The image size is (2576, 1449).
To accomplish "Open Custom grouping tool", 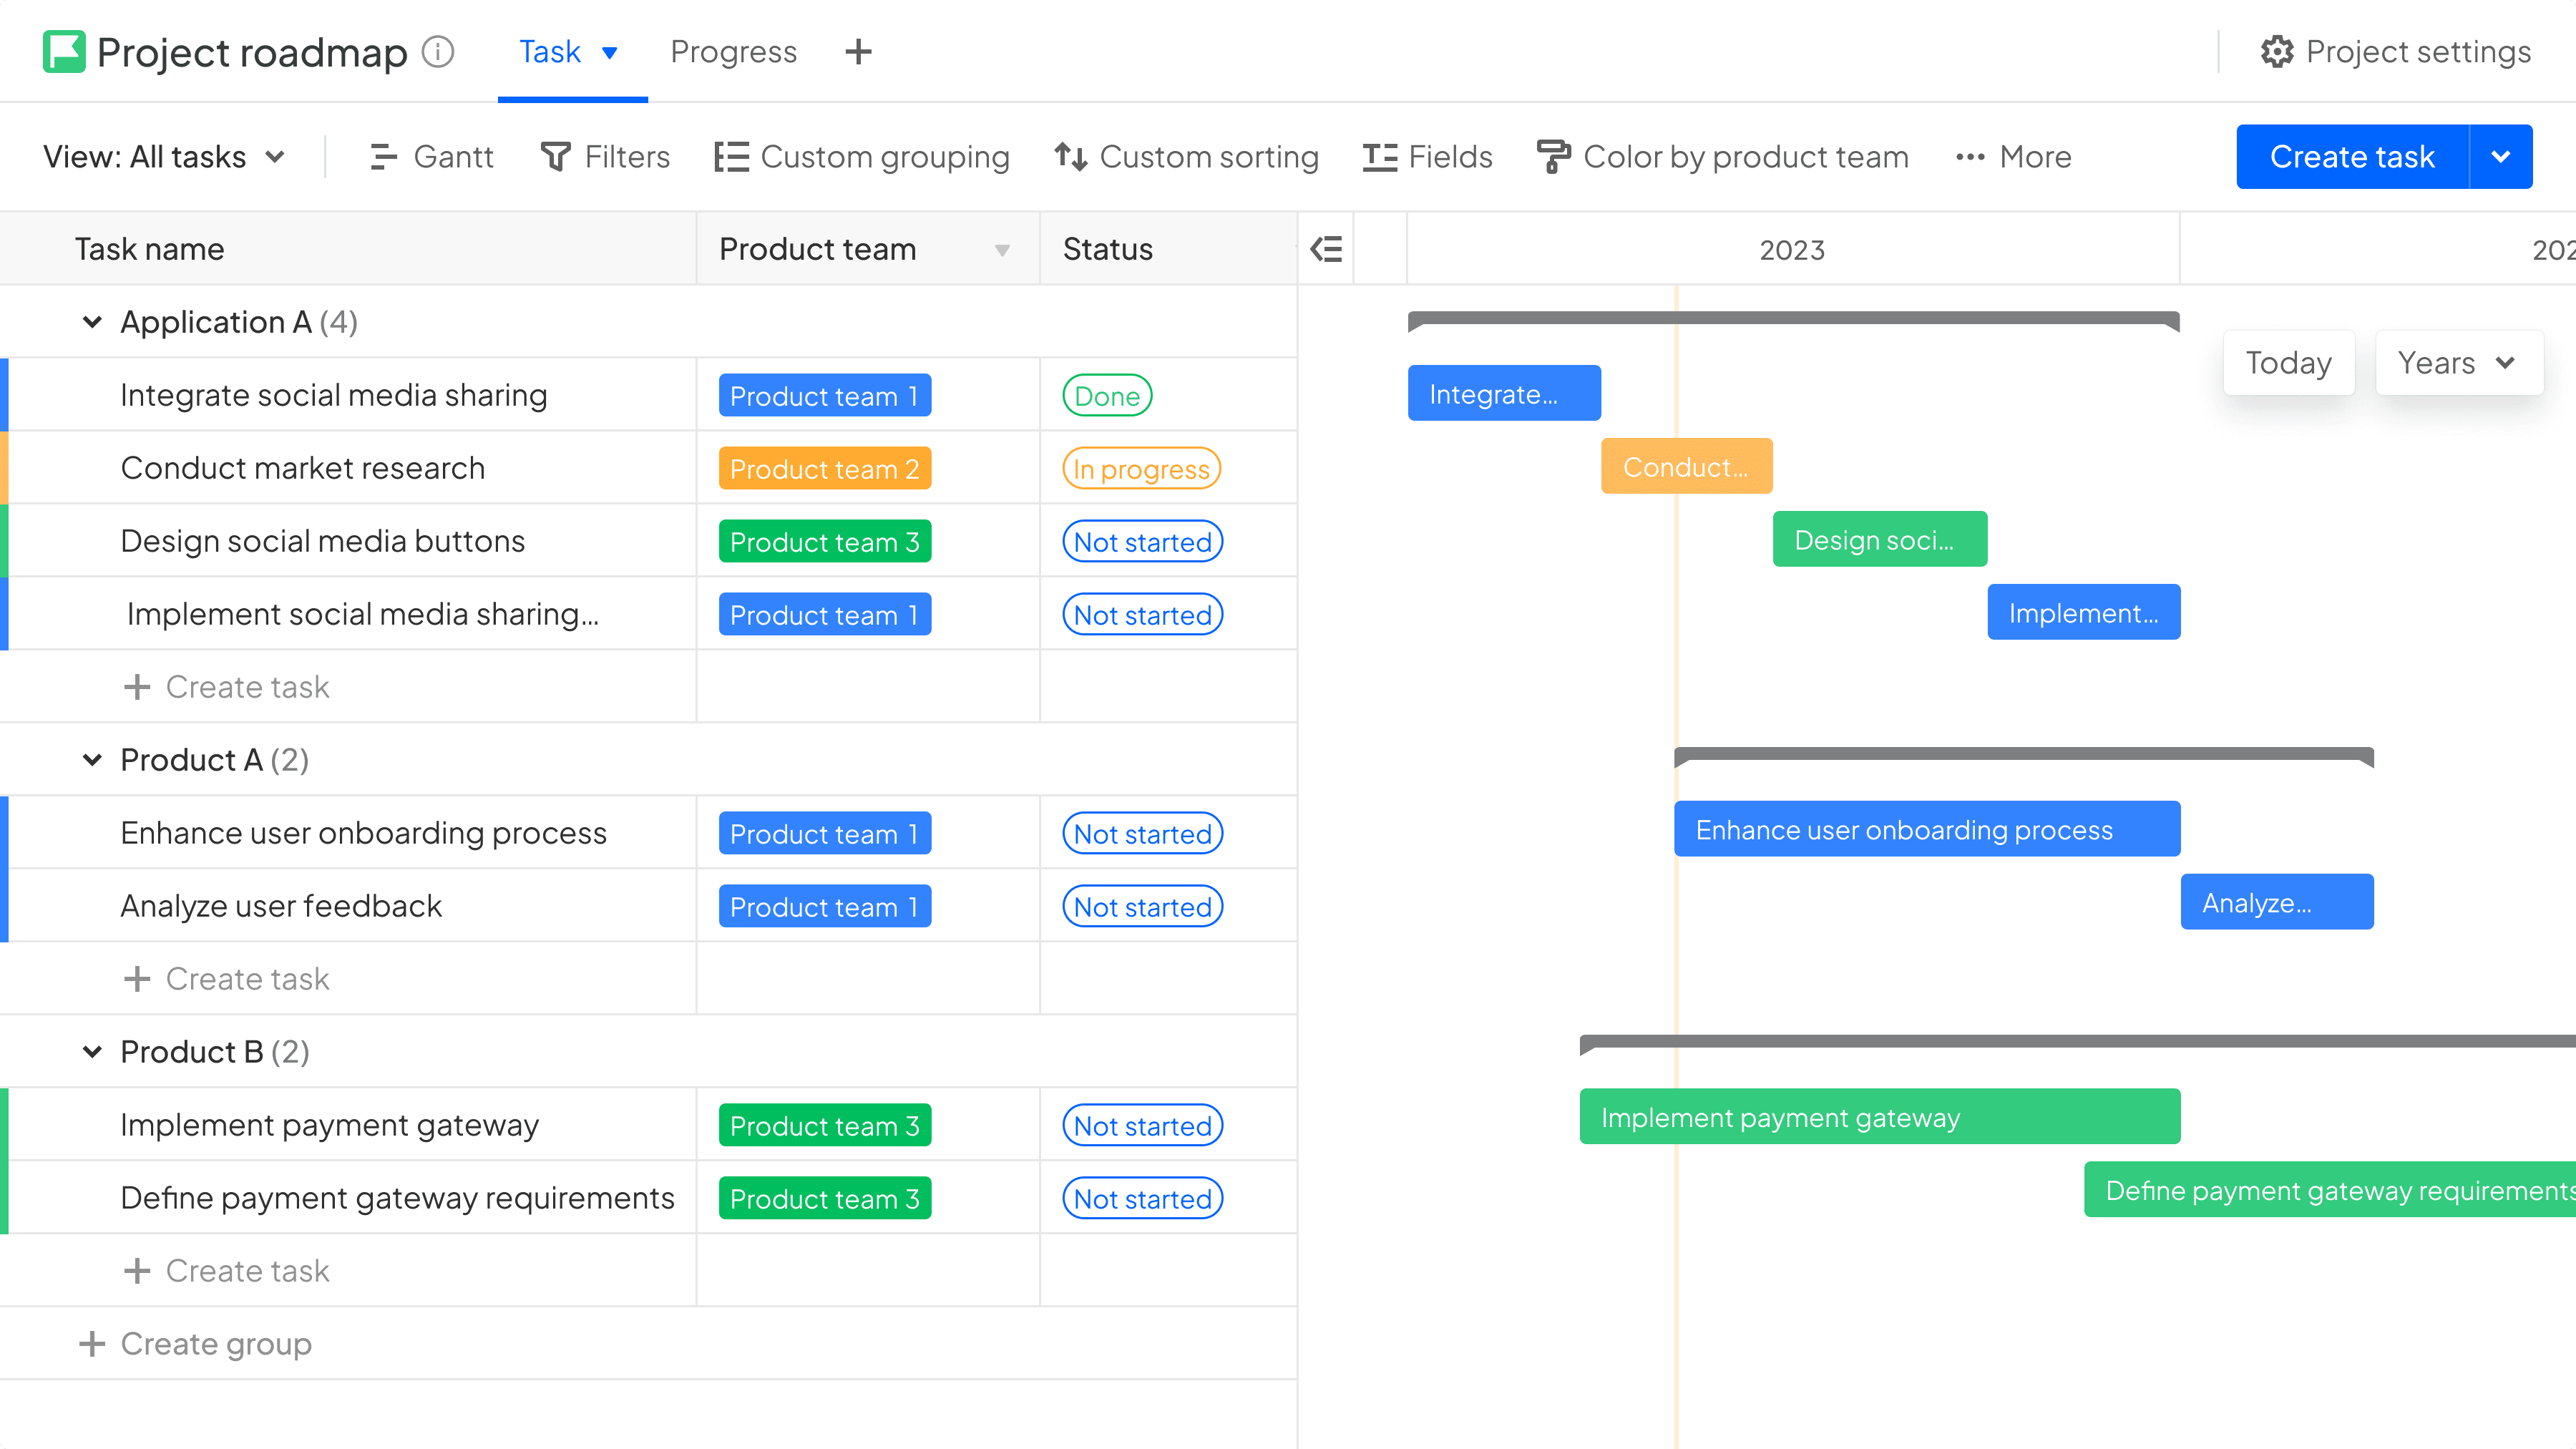I will [862, 157].
